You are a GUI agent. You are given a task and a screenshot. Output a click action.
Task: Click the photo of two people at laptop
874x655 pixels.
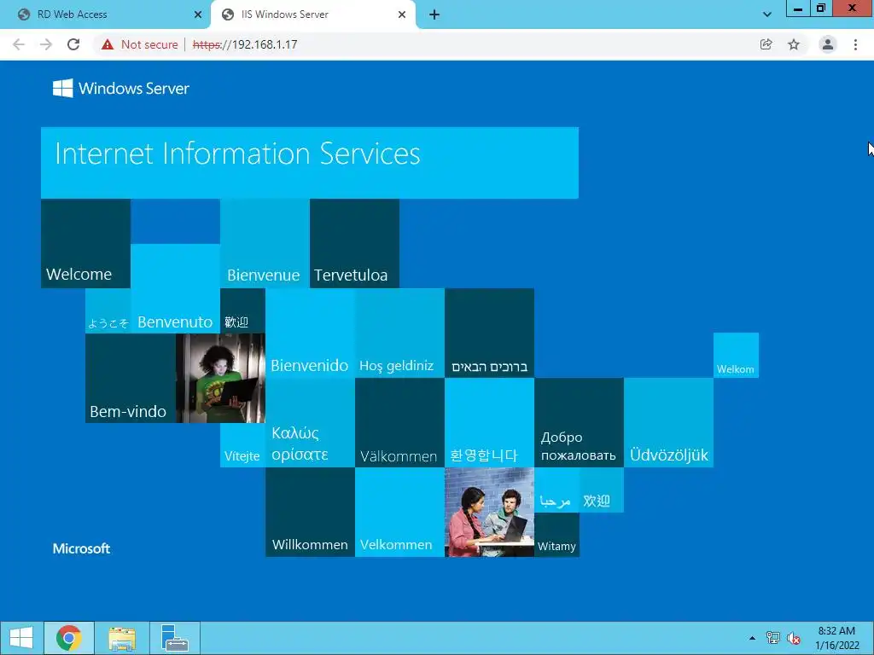click(x=489, y=513)
